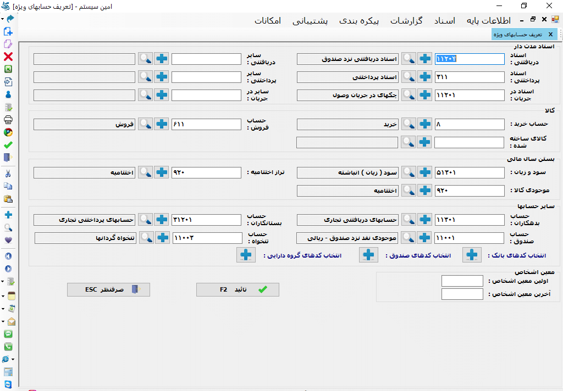Click the آخرین معین اشخاص input field
This screenshot has height=391, width=563.
462,294
